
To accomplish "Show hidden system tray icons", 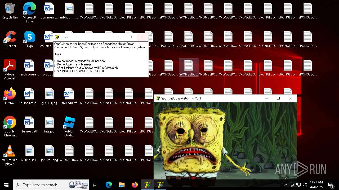I will [x=286, y=185].
